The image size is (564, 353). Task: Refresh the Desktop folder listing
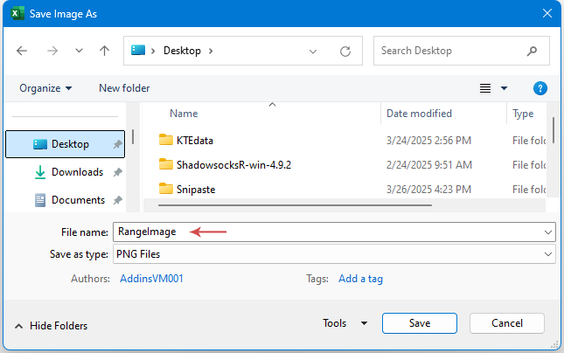coord(345,51)
